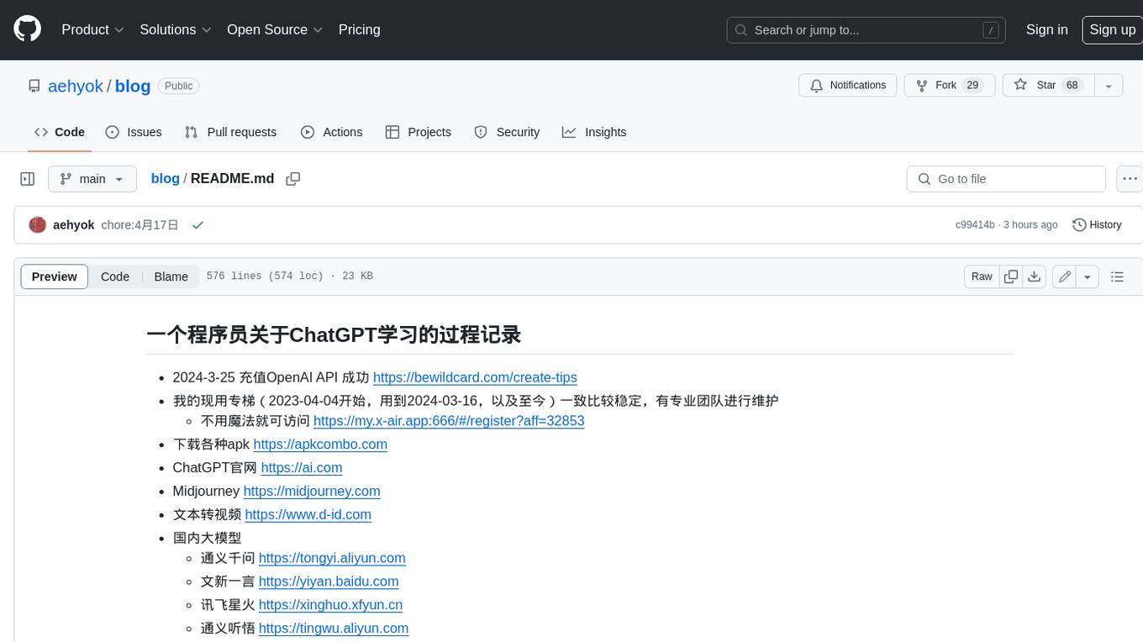Image resolution: width=1143 pixels, height=642 pixels.
Task: Open commit c99414b
Action: (975, 225)
